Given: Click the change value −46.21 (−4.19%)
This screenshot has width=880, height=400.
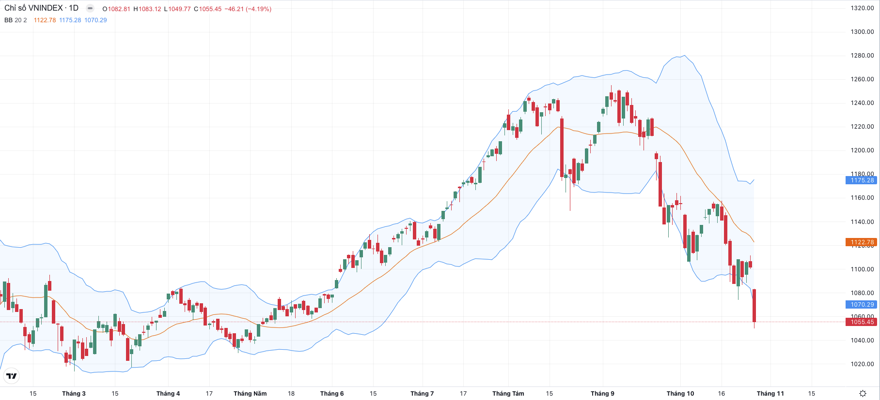Looking at the screenshot, I should pyautogui.click(x=248, y=9).
